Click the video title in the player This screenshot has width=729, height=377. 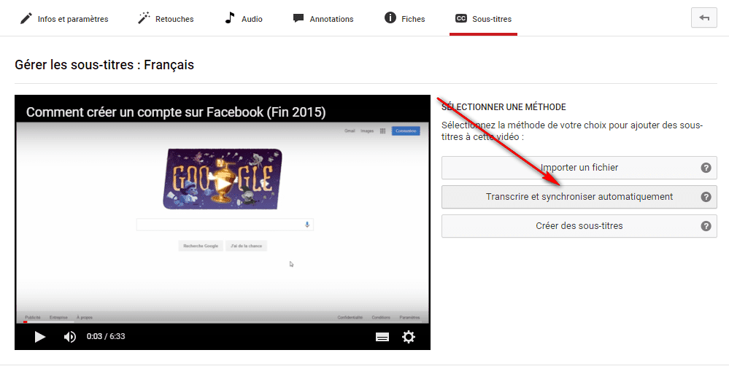[176, 112]
